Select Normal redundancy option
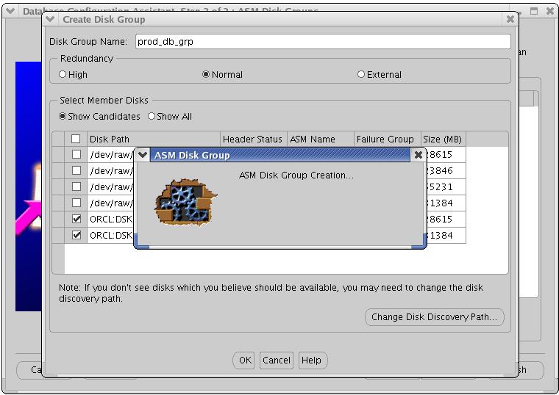The height and width of the screenshot is (395, 559). point(206,74)
